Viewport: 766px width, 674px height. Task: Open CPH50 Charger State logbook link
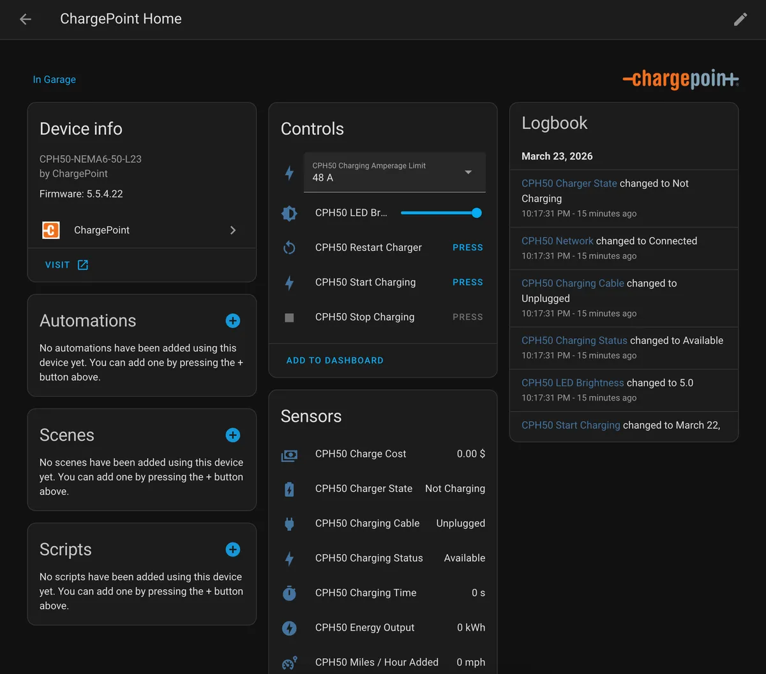click(569, 183)
